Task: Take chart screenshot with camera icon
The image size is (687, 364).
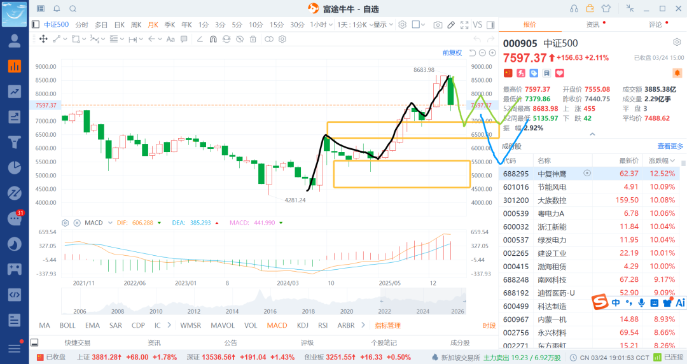Action: tap(438, 25)
